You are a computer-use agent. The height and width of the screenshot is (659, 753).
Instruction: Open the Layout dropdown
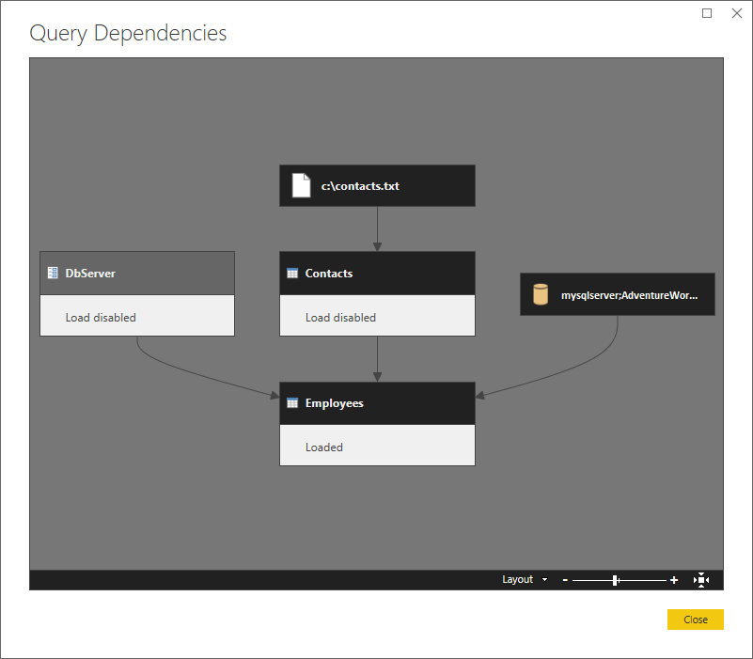tap(519, 580)
